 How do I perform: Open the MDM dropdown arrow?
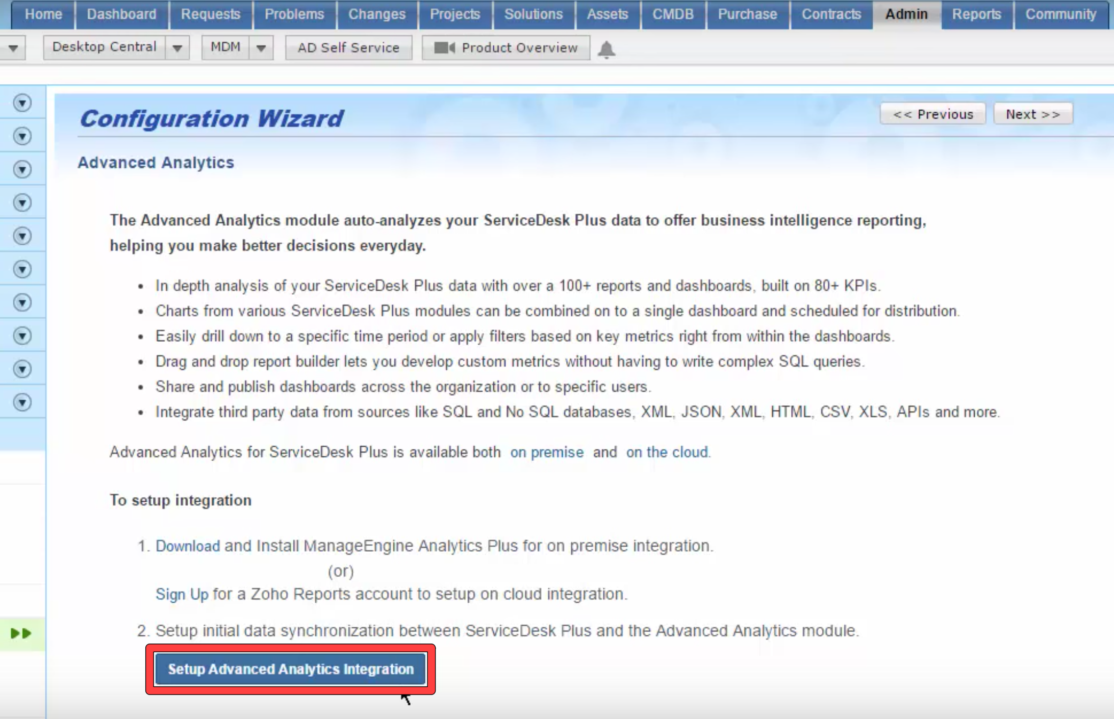261,48
